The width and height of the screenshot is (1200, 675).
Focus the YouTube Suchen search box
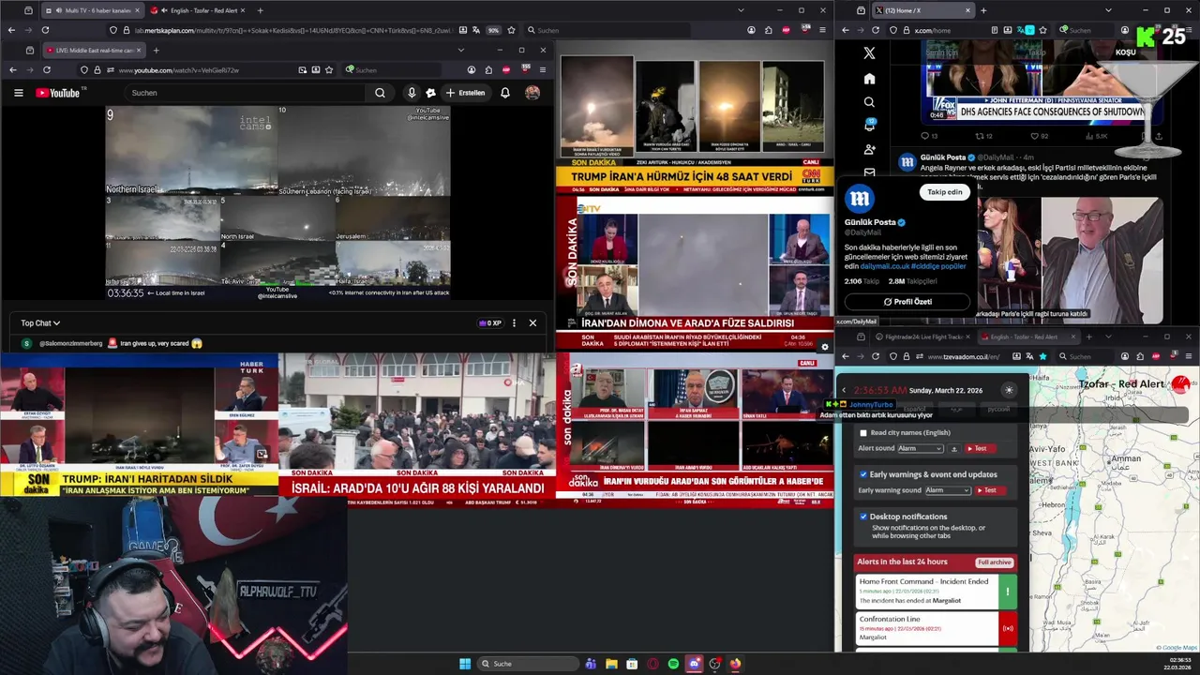pyautogui.click(x=246, y=93)
